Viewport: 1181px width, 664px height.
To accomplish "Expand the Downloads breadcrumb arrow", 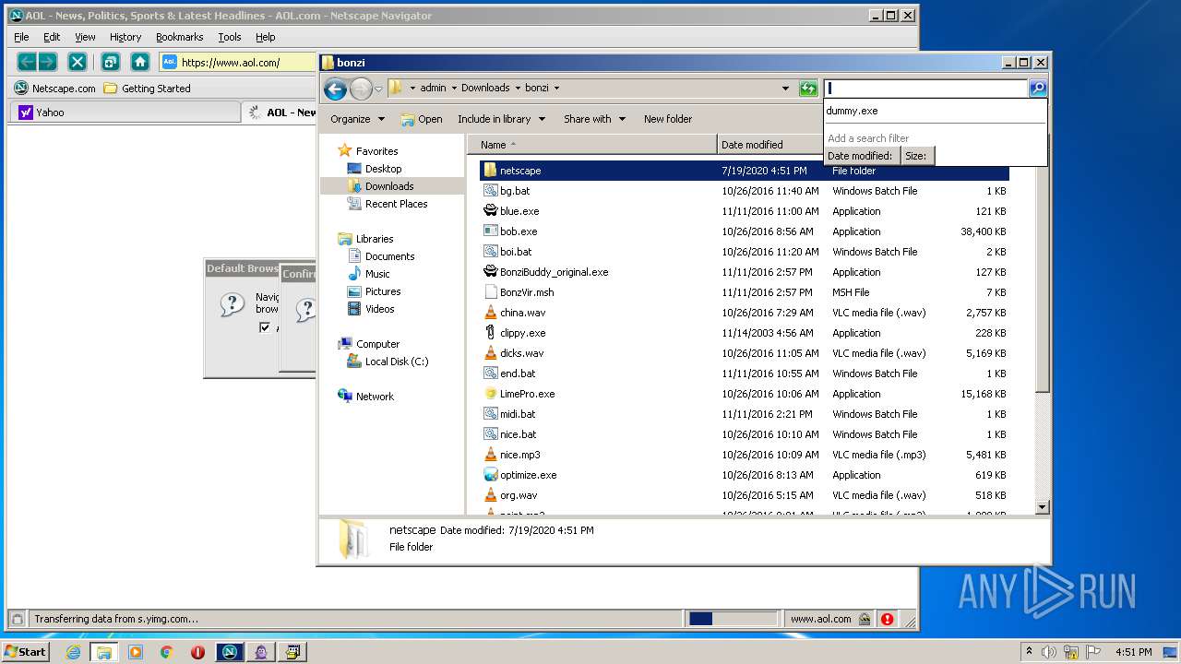I will click(x=518, y=89).
